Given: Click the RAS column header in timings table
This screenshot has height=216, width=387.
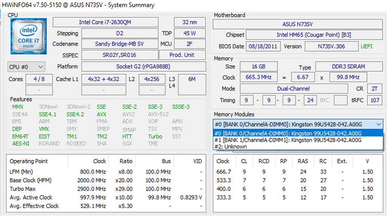Looking at the screenshot, I should tap(303, 161).
